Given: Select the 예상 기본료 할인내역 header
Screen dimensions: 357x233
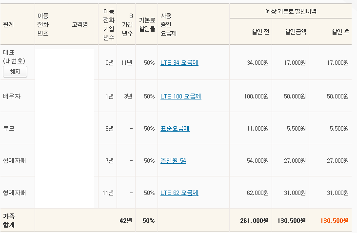Looking at the screenshot, I should tap(291, 11).
